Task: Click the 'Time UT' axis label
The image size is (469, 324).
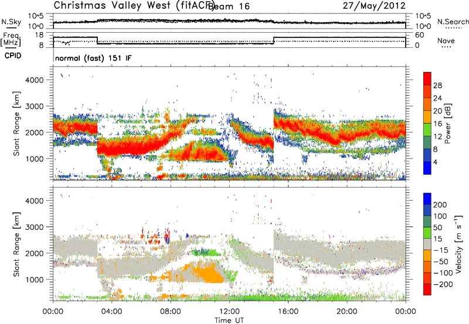Action: point(229,320)
